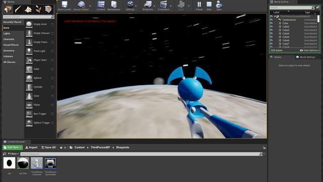The width and height of the screenshot is (323, 182).
Task: Switch to World Settings tab
Action: point(305,57)
